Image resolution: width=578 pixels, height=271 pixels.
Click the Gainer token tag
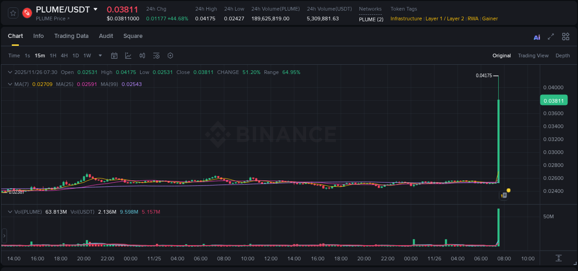coord(490,18)
